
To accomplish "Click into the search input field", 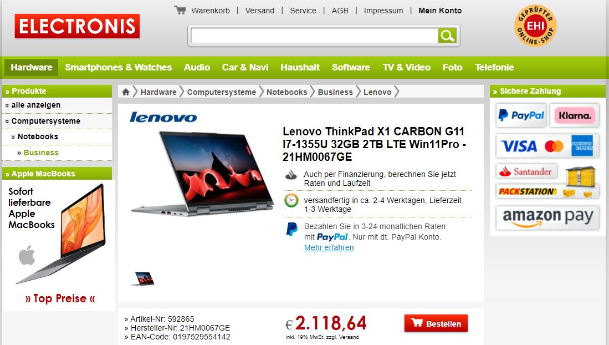I will [x=314, y=36].
